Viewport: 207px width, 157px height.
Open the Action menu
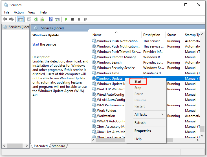(19, 12)
